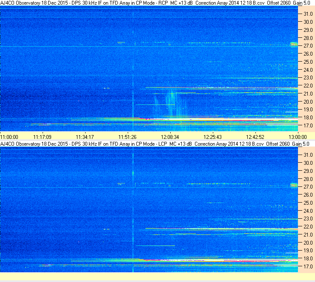315x282 pixels.
Task: Click the 11:51:26 time axis label
Action: pyautogui.click(x=127, y=137)
